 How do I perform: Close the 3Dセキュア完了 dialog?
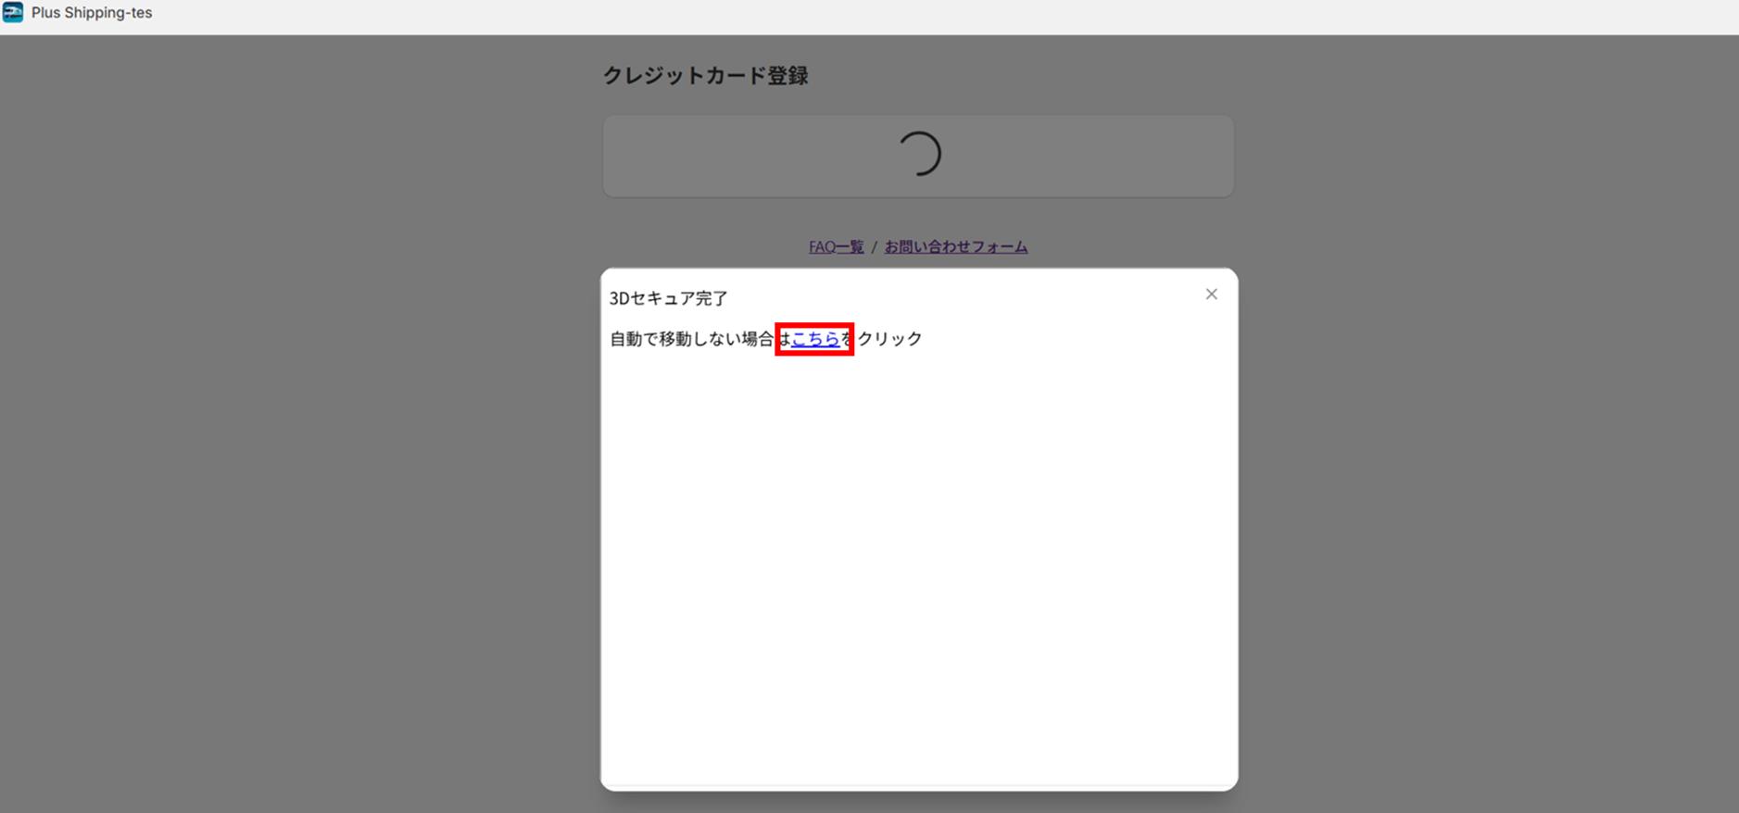pos(1211,294)
